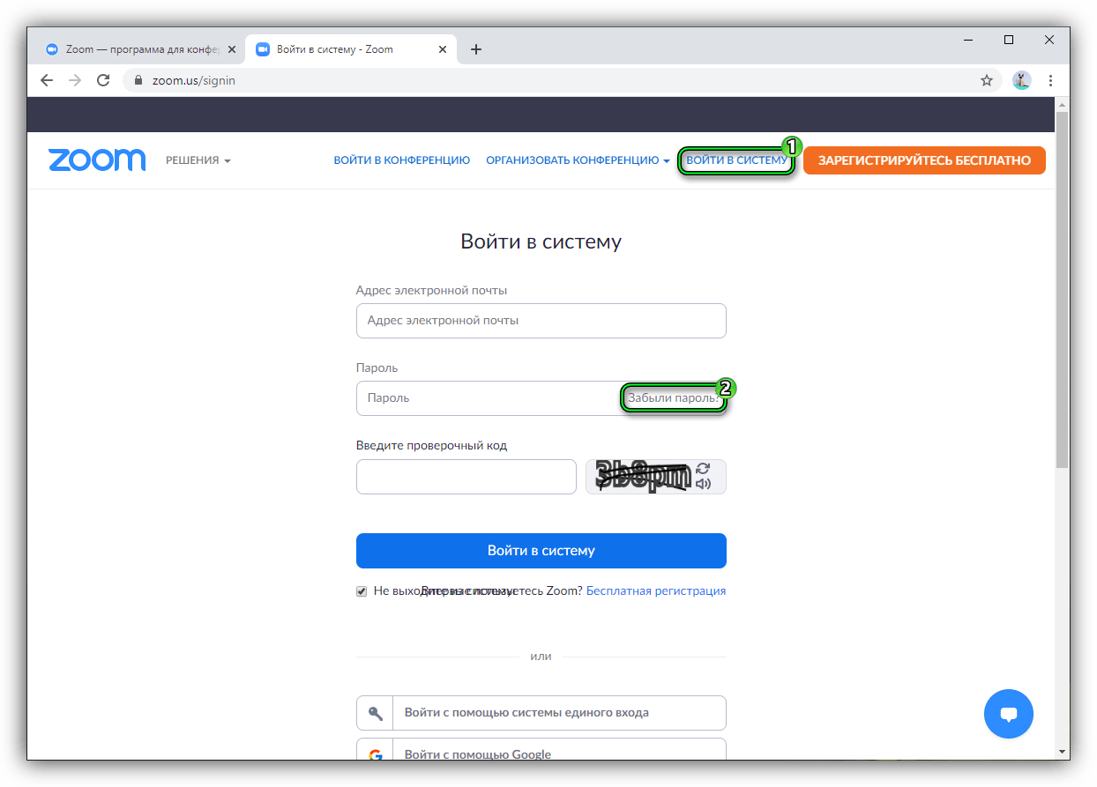Maximize the Chrome window

point(1009,40)
